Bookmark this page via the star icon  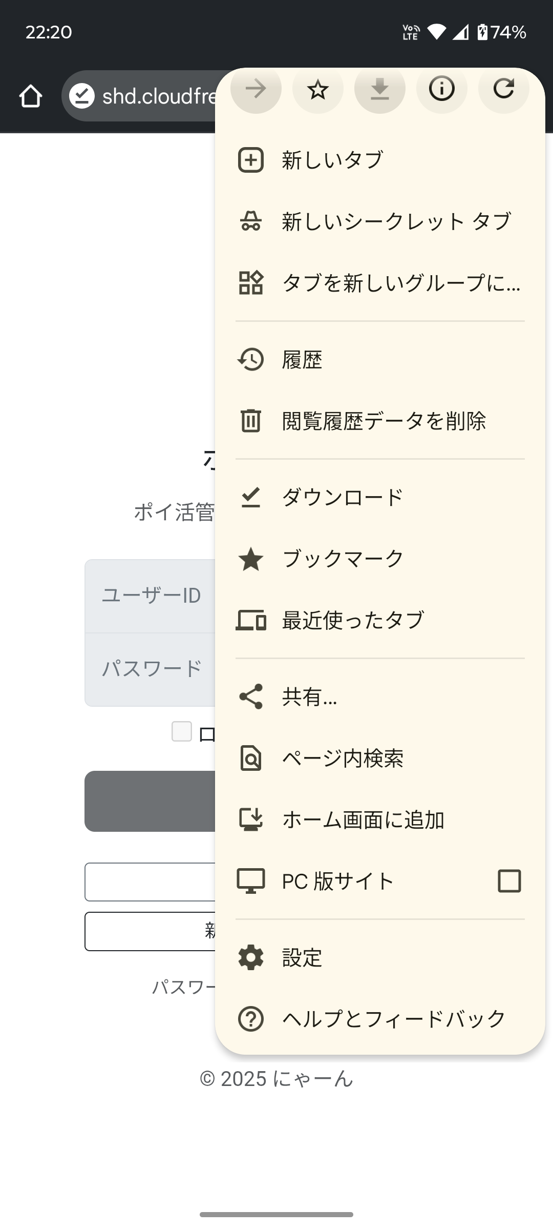317,89
